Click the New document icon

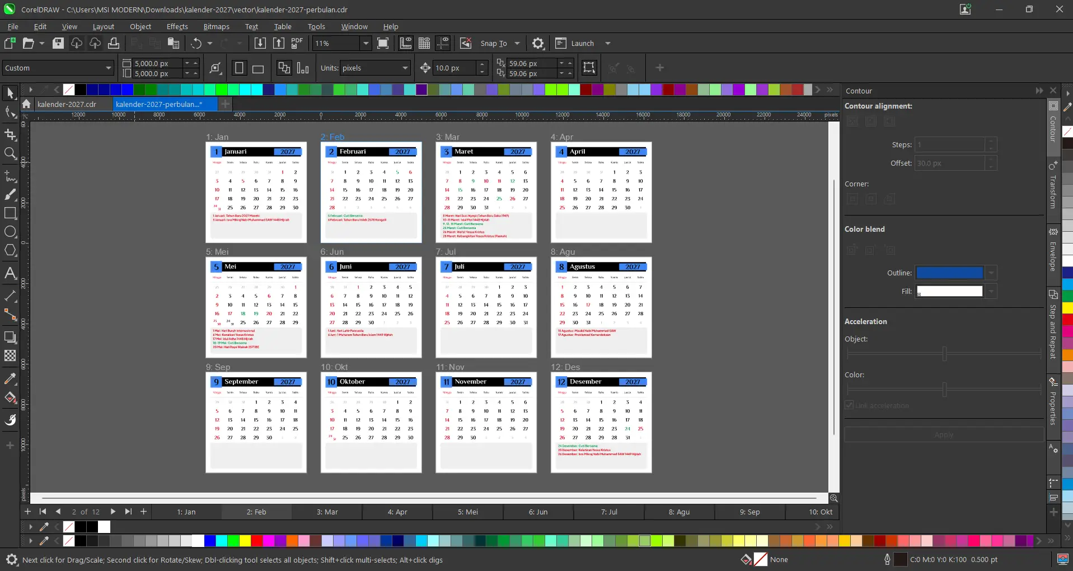(x=10, y=43)
